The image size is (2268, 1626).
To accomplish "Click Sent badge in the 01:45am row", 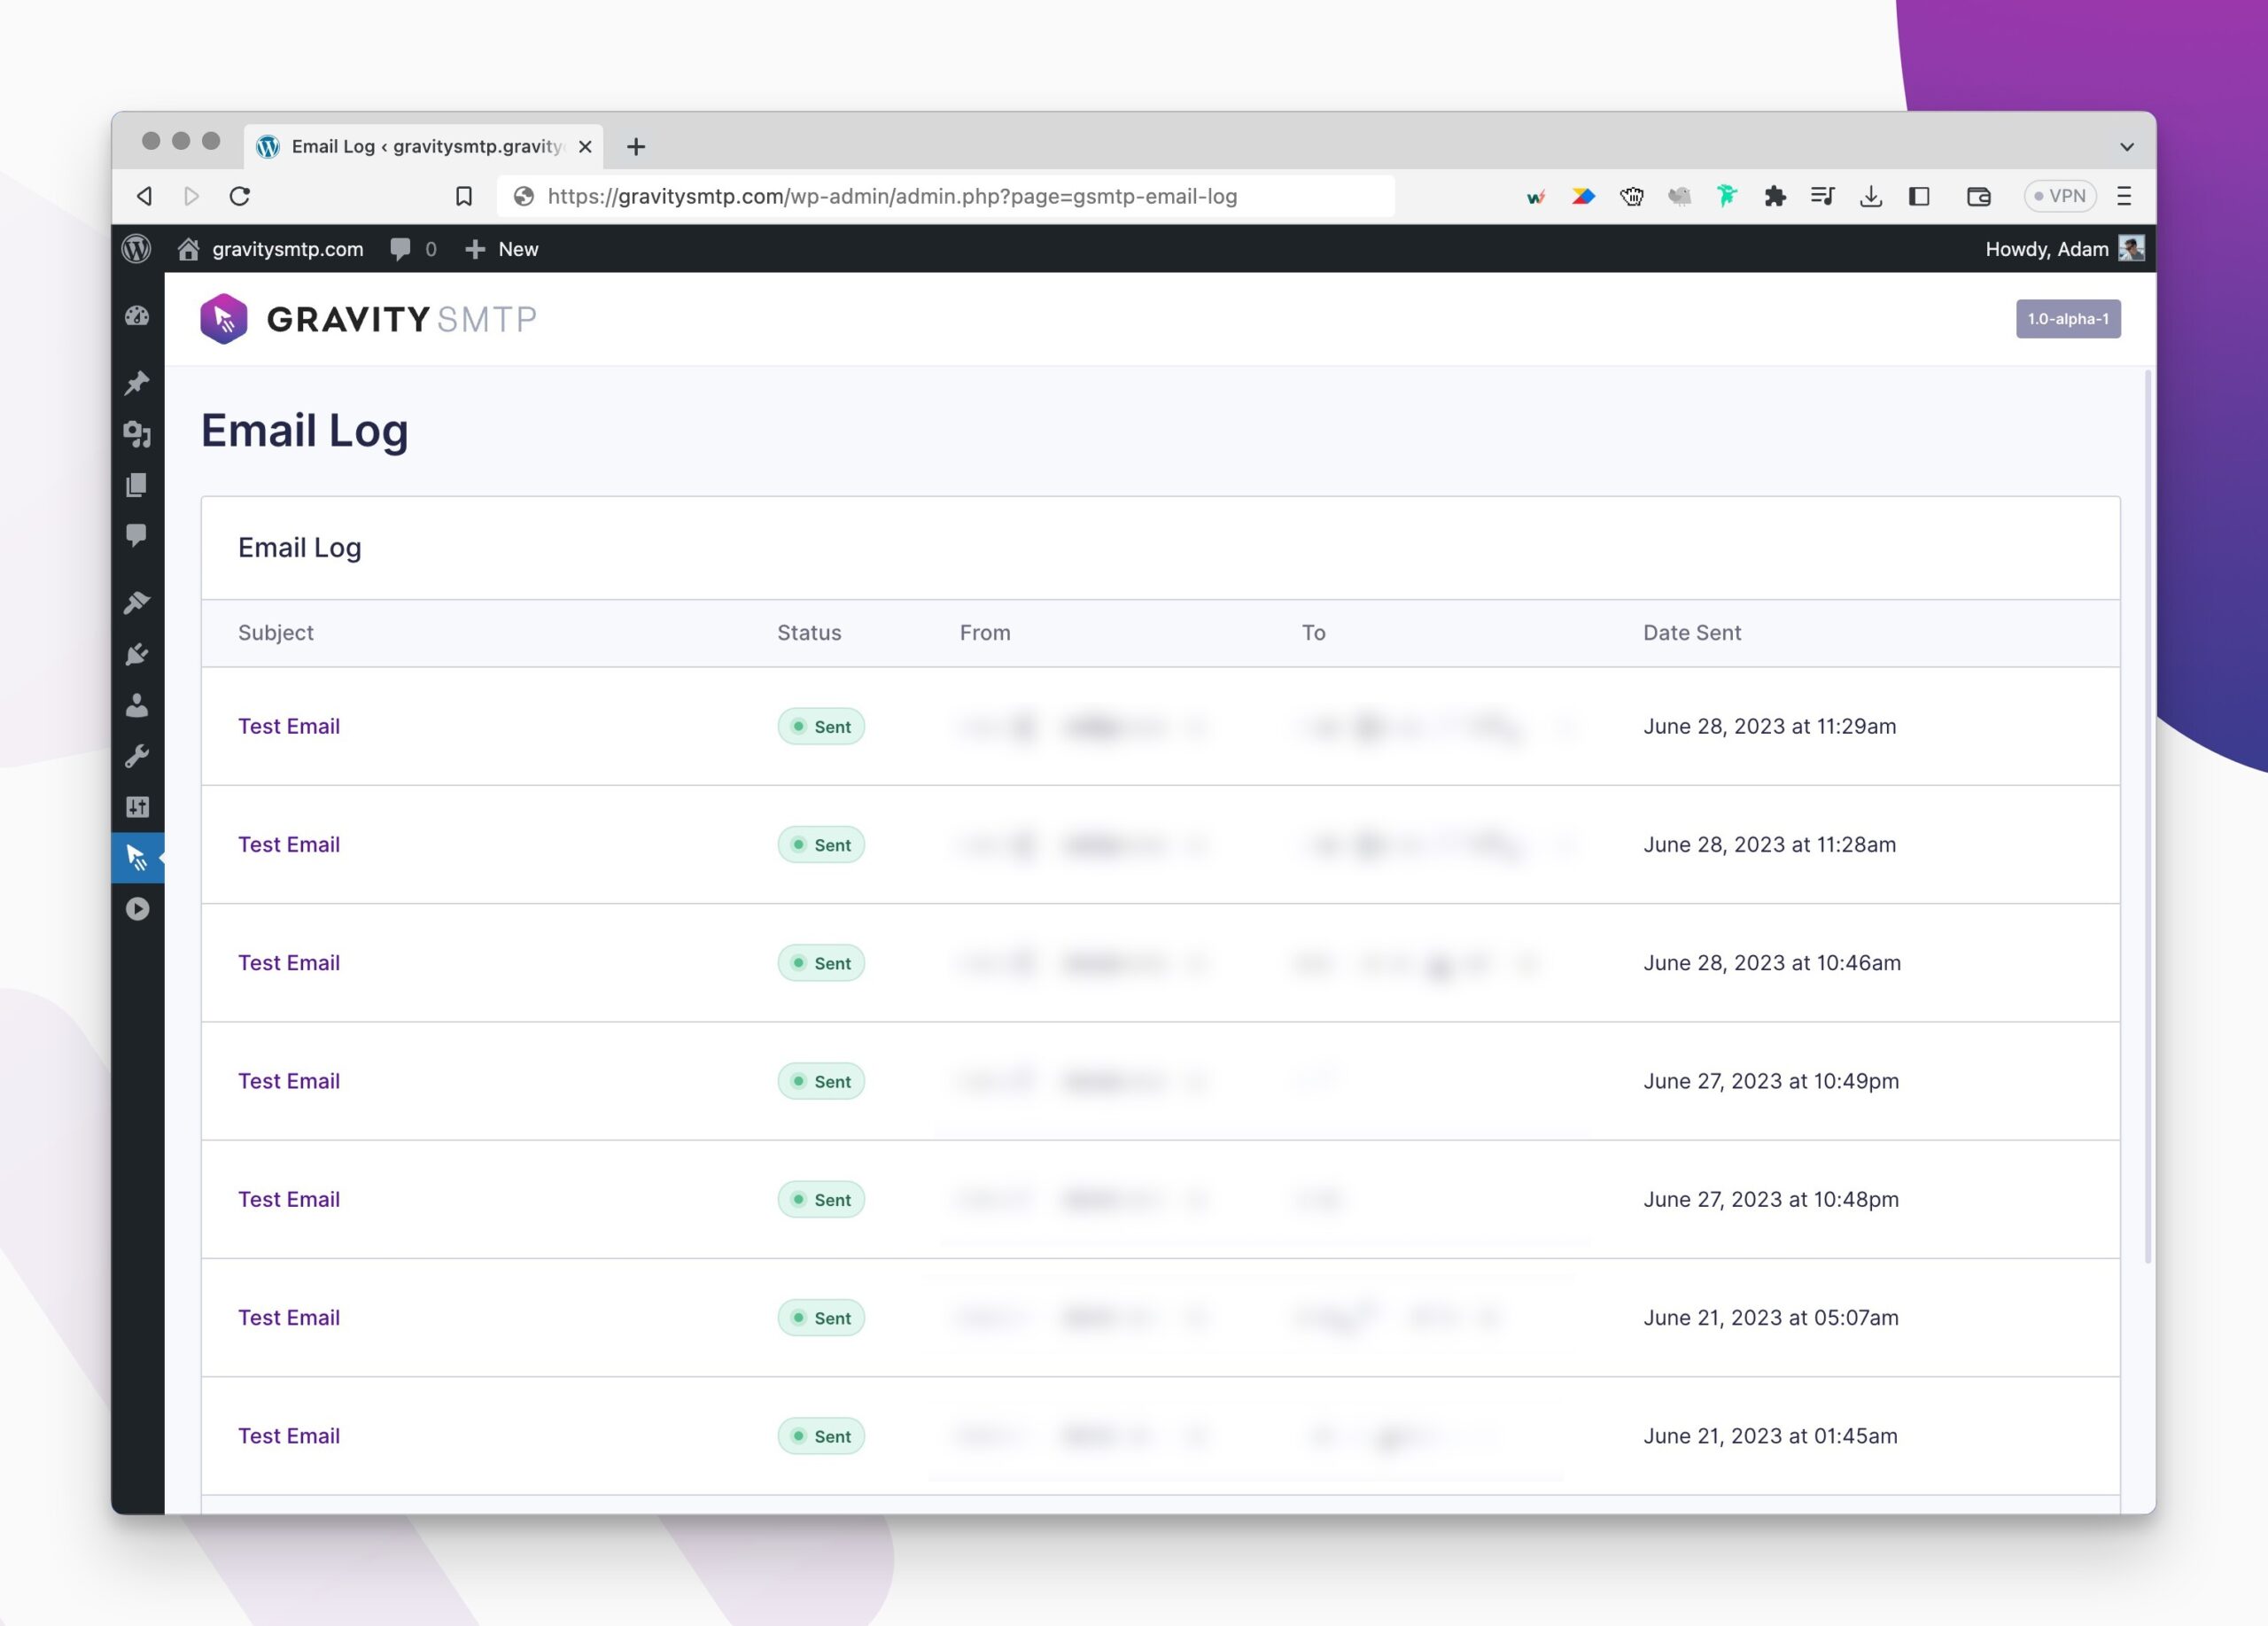I will pyautogui.click(x=821, y=1436).
